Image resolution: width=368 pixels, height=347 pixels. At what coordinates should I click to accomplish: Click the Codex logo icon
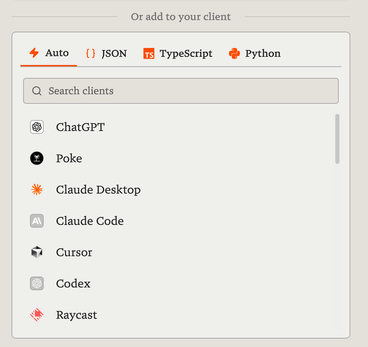[x=37, y=284]
